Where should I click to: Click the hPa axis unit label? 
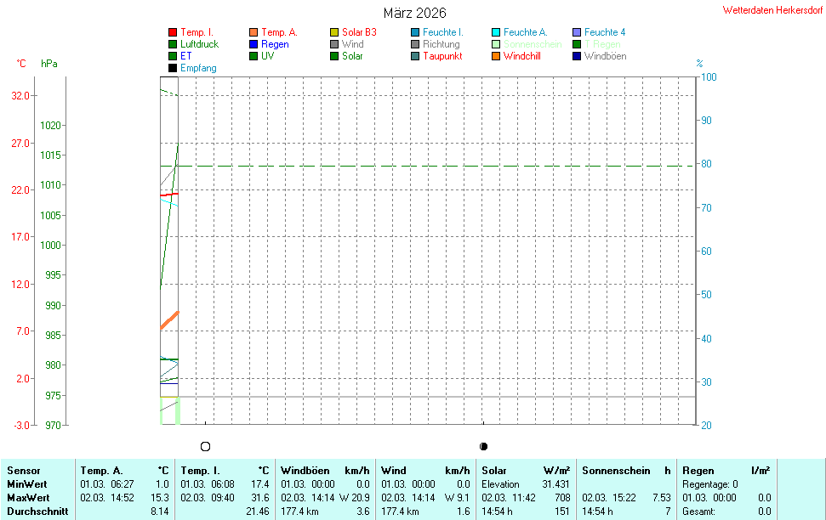(48, 64)
